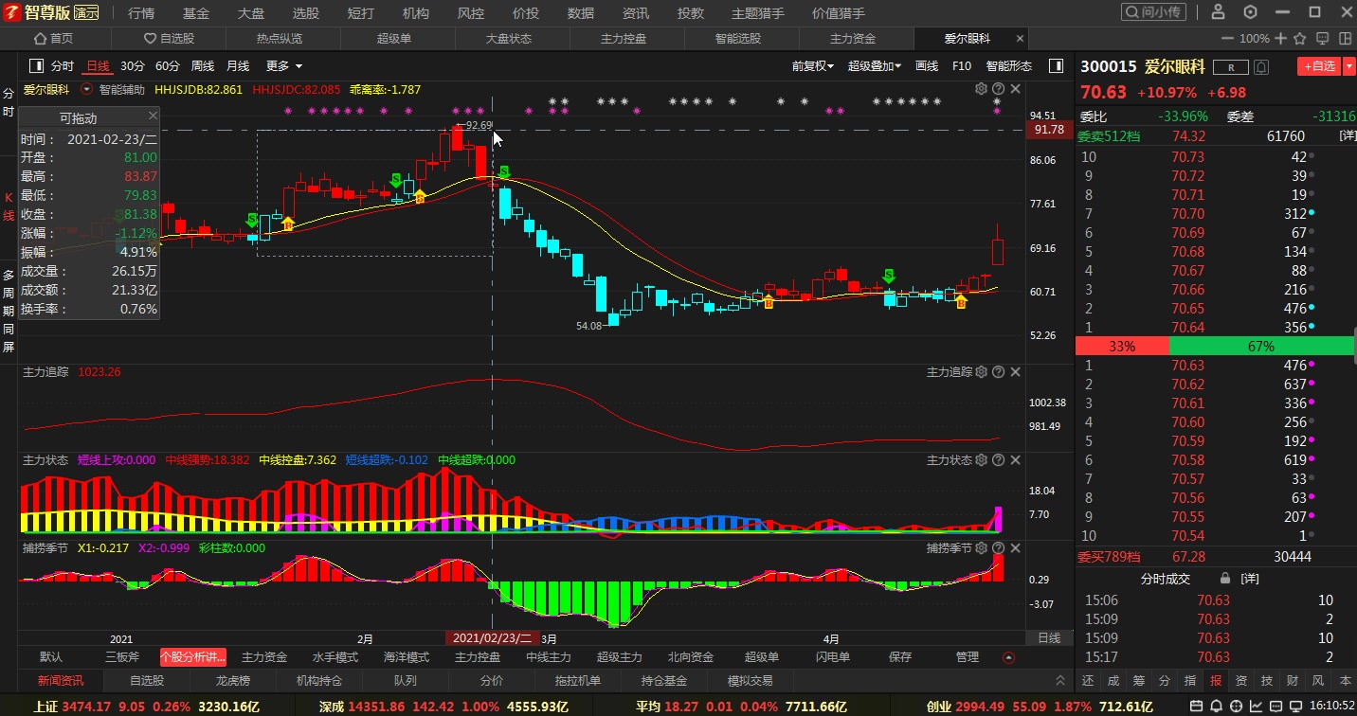The height and width of the screenshot is (716, 1357).
Task: Toggle the right side panel layout icon
Action: [1056, 66]
